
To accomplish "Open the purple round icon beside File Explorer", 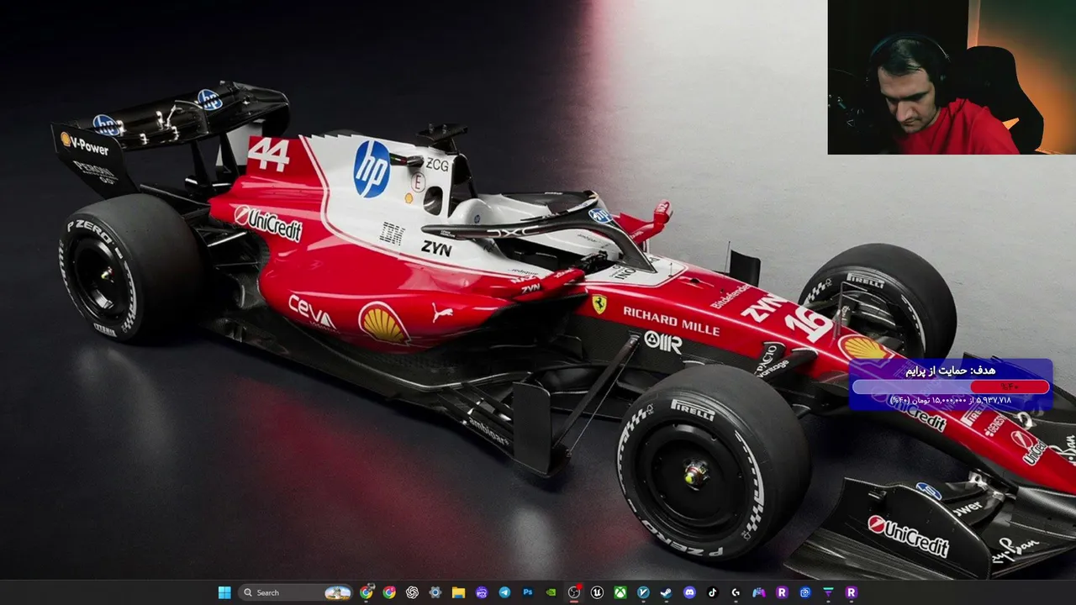I will (481, 592).
